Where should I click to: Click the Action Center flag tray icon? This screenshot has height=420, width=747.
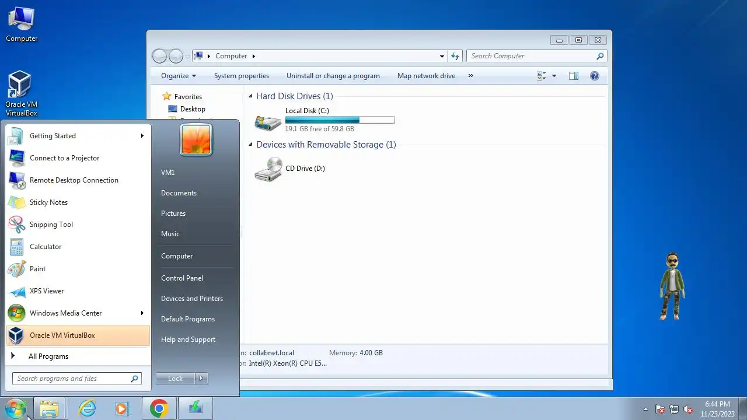click(x=660, y=409)
